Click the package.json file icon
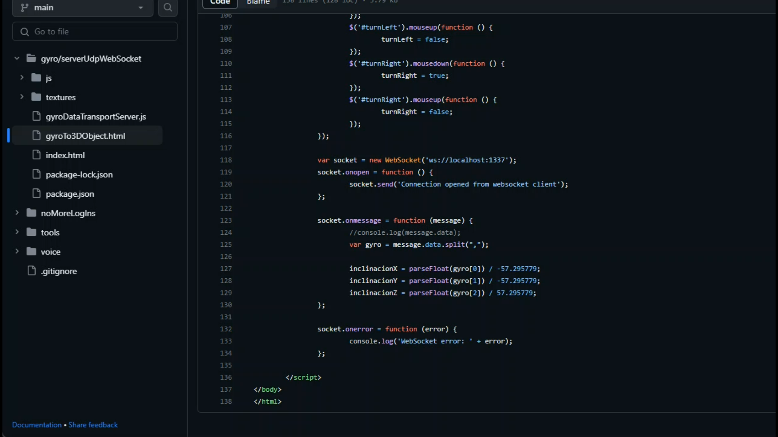This screenshot has width=778, height=437. (x=36, y=194)
